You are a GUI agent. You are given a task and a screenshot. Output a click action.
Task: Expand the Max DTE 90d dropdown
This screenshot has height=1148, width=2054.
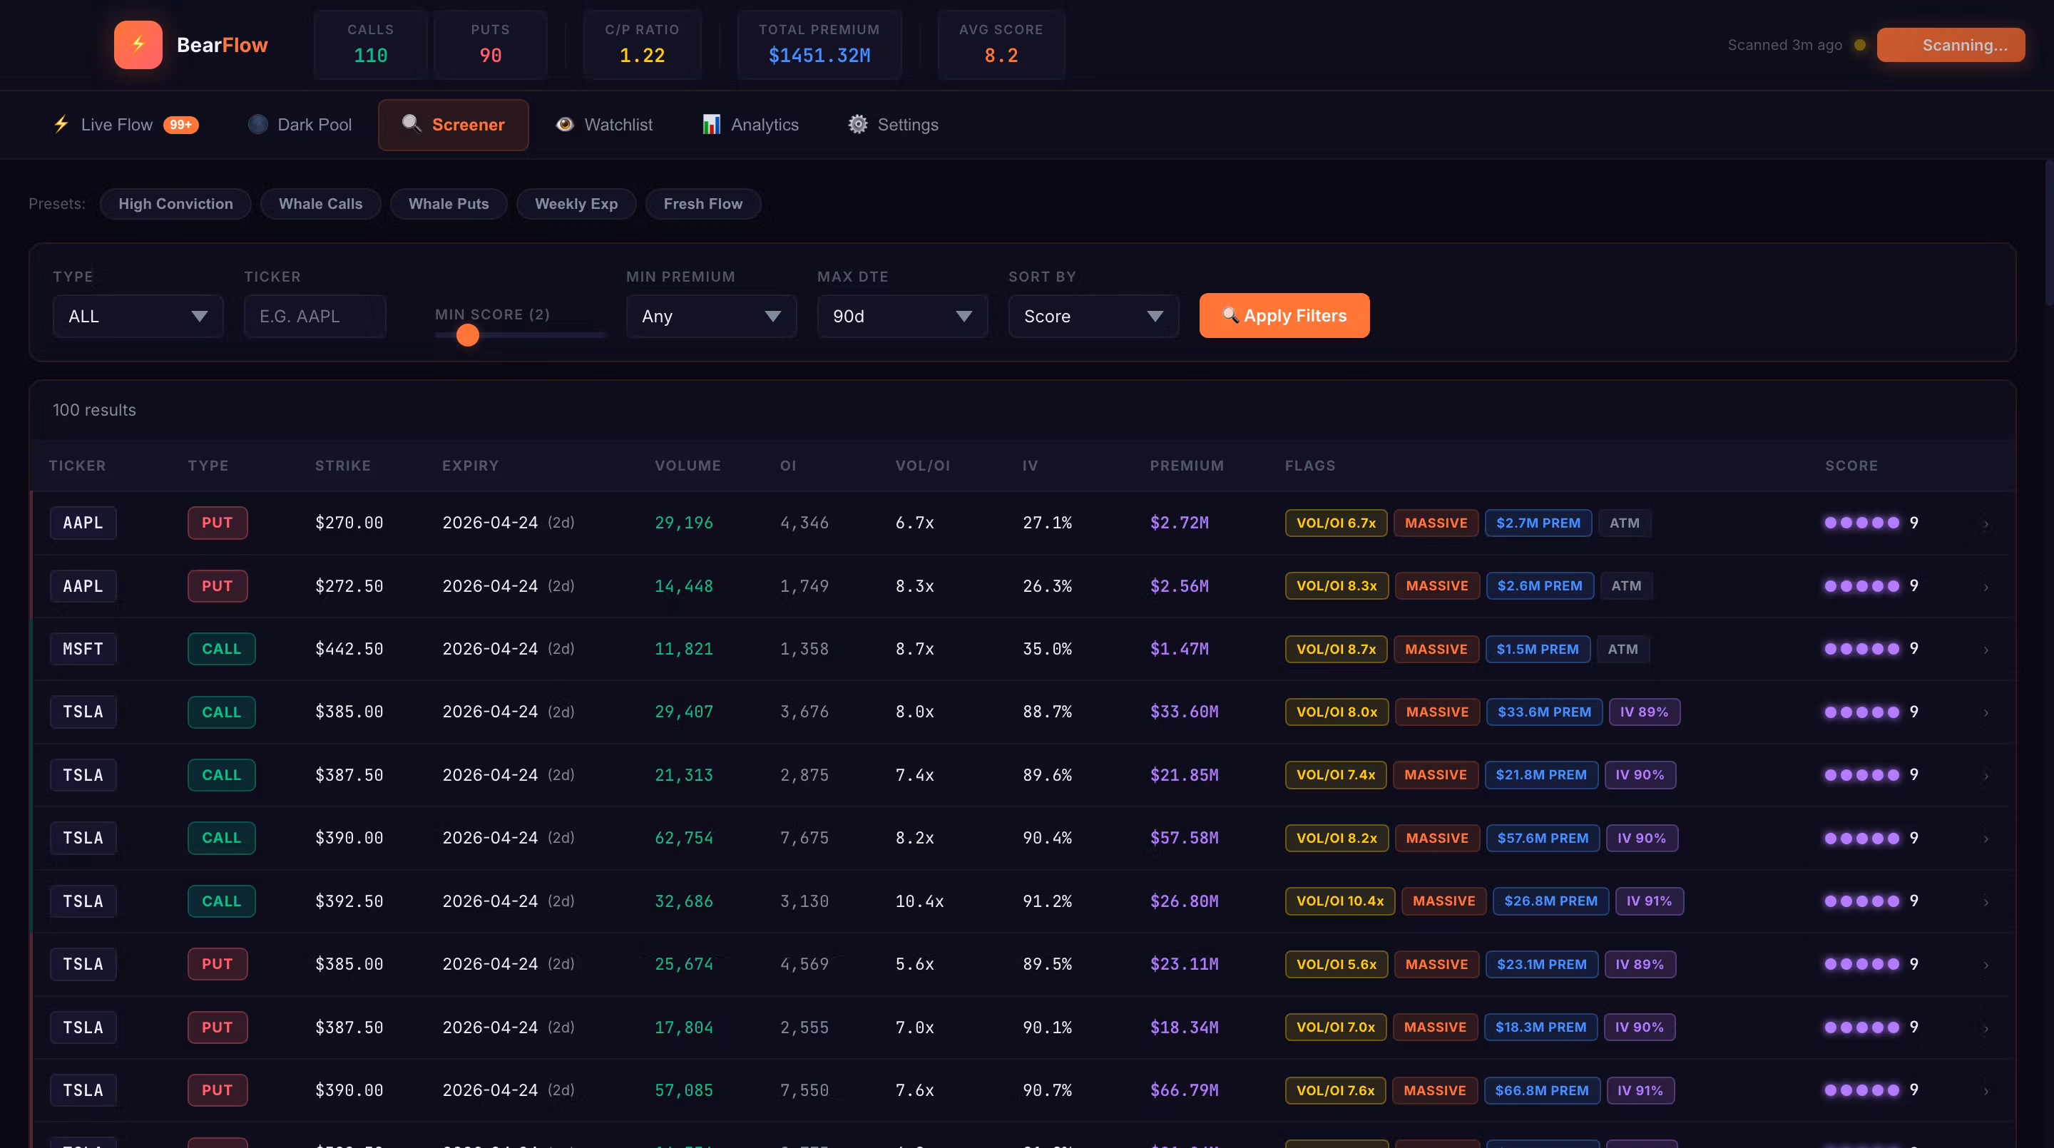point(901,317)
